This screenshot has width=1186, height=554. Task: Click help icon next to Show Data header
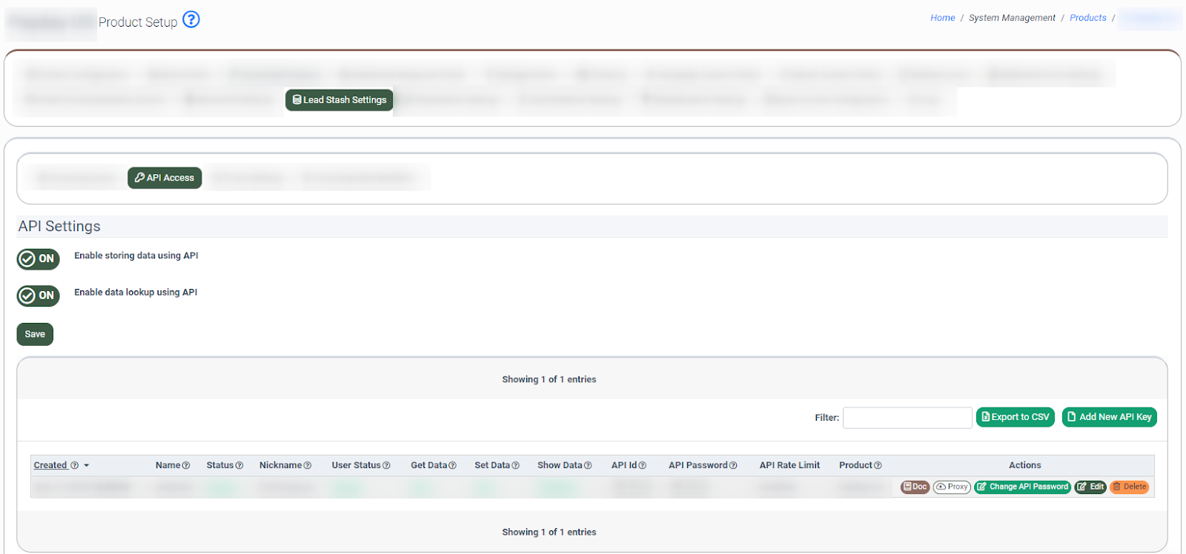(x=588, y=466)
